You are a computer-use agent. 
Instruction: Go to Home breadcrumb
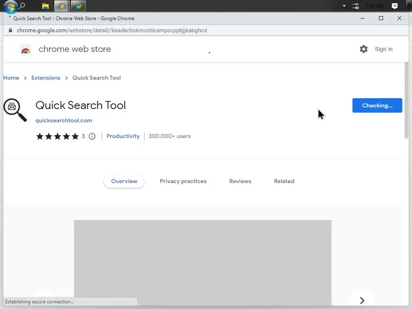click(x=11, y=78)
